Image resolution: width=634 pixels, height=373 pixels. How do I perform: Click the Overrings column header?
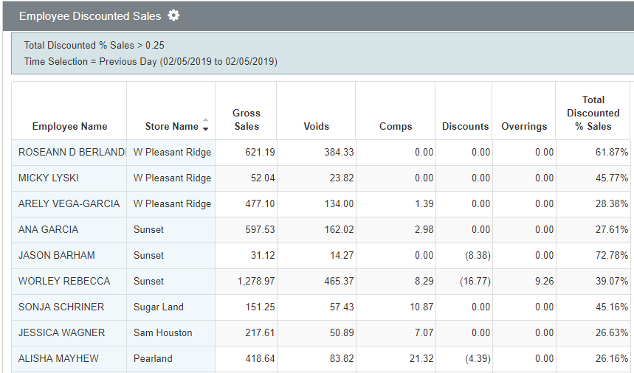(x=524, y=126)
